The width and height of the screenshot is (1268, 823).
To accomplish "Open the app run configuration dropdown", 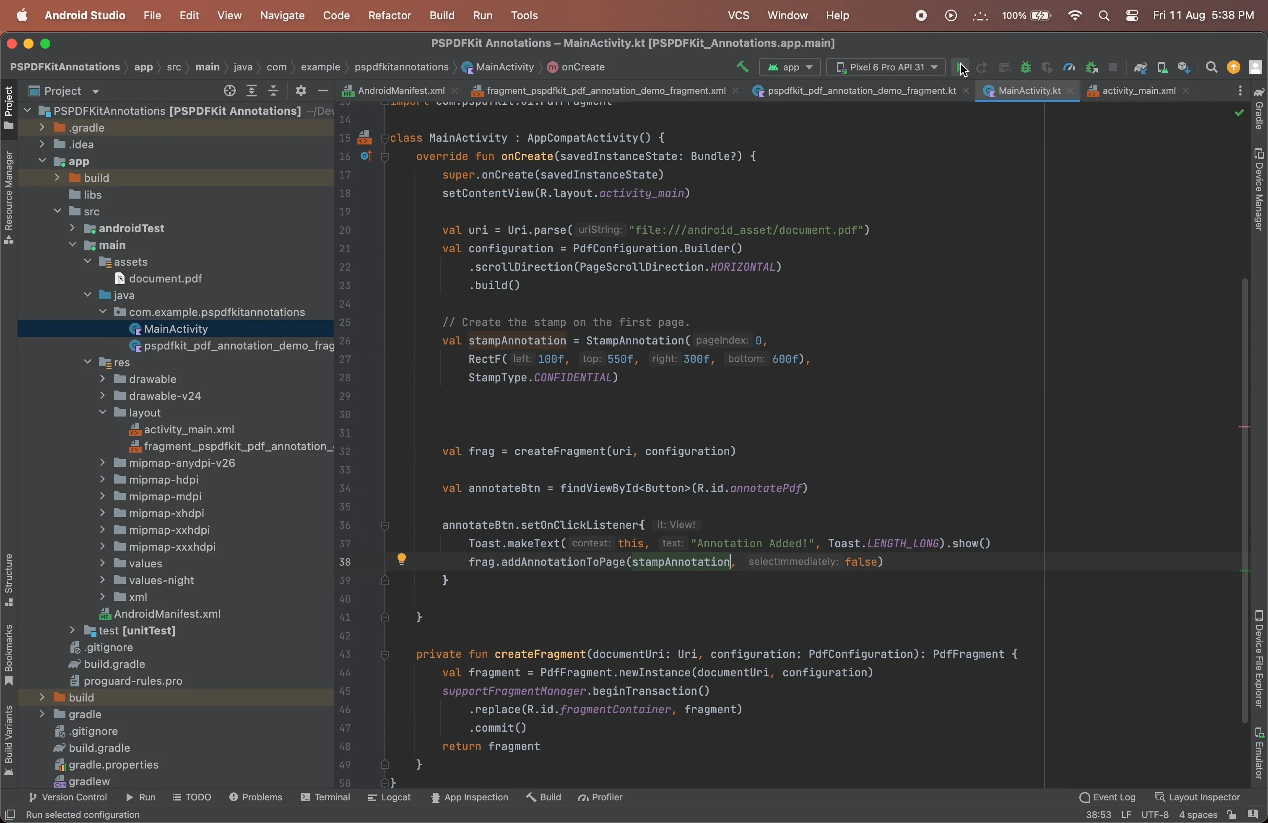I will 790,67.
